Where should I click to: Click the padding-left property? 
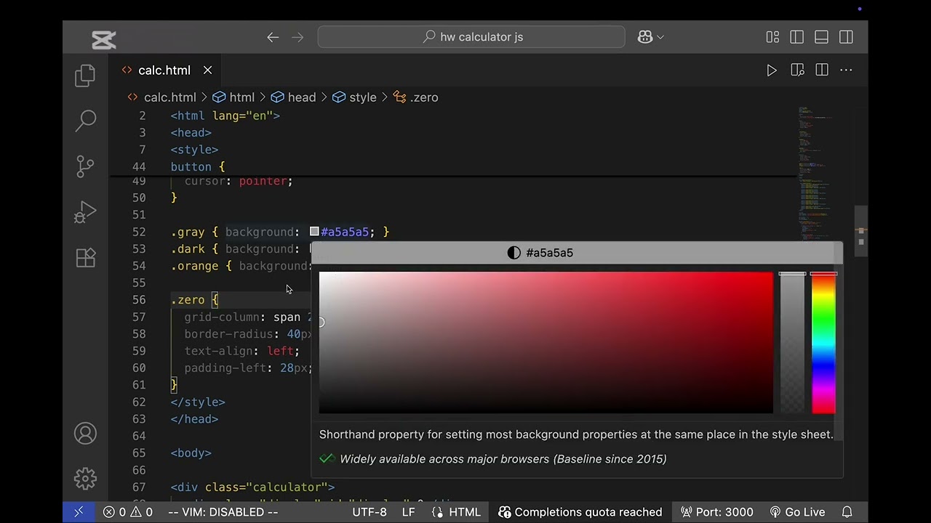point(225,368)
